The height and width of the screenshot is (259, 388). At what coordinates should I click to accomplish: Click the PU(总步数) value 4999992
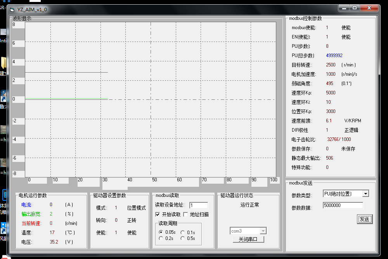pyautogui.click(x=334, y=56)
